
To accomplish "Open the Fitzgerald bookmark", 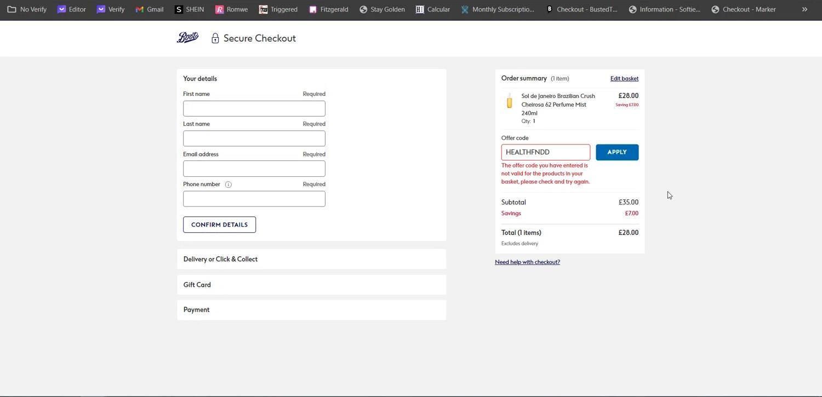I will tap(328, 9).
